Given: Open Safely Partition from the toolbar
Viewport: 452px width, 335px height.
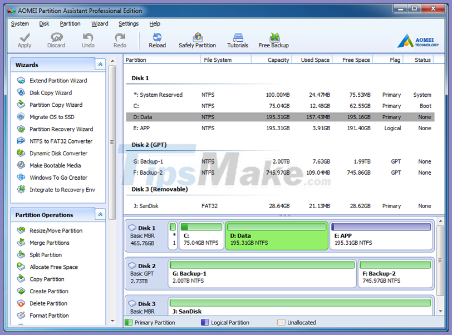Looking at the screenshot, I should [197, 39].
